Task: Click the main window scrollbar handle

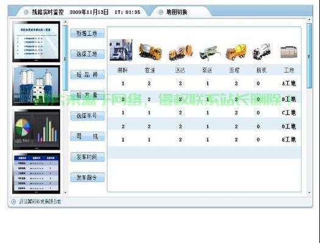Action: point(310,56)
